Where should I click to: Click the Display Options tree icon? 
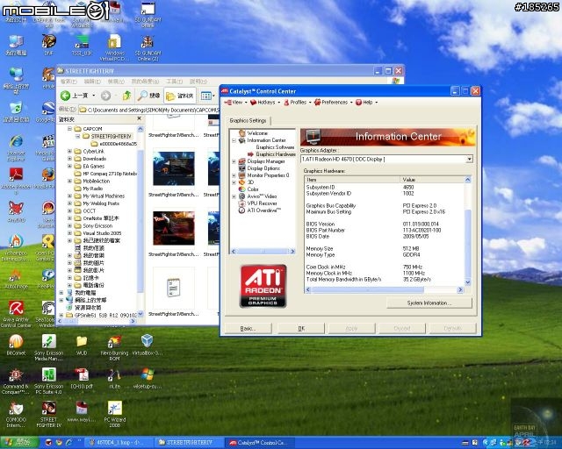[x=242, y=168]
